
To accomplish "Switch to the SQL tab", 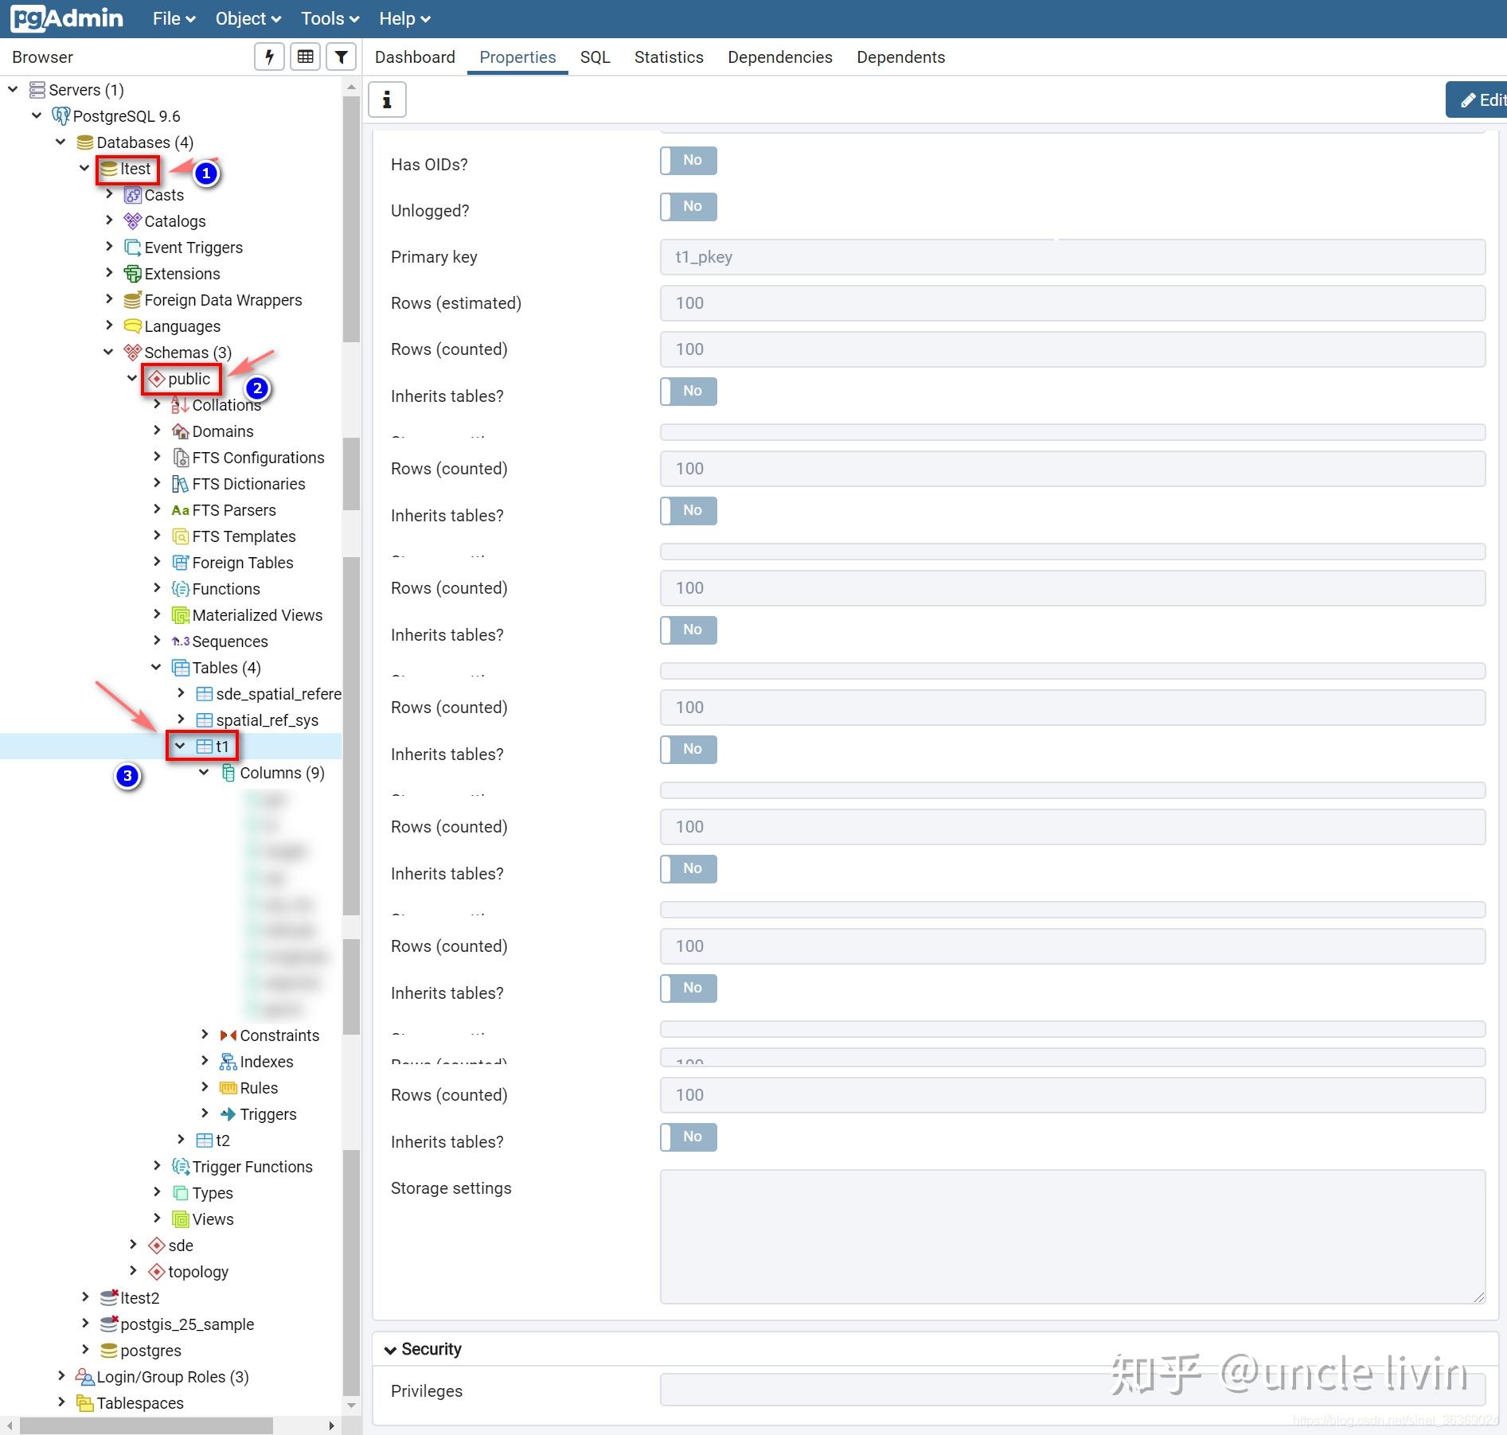I will pyautogui.click(x=595, y=57).
